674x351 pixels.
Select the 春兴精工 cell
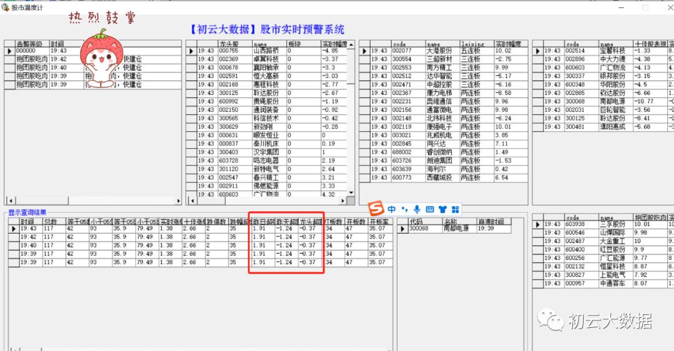(x=269, y=177)
